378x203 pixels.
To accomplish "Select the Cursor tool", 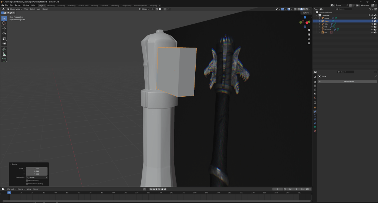I will click(x=4, y=23).
